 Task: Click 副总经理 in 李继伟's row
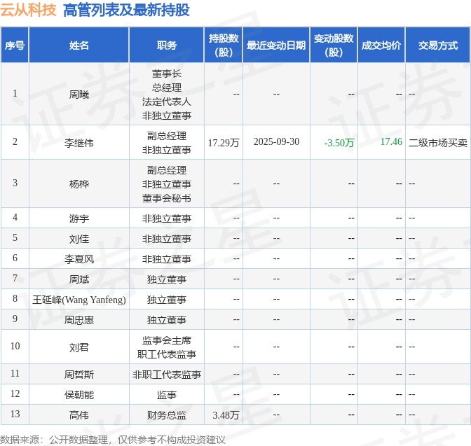coord(167,136)
